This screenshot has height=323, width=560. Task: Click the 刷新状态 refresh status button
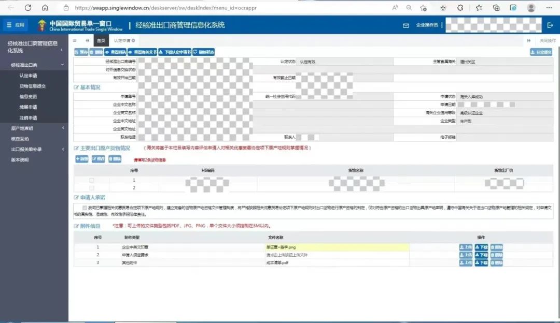[203, 52]
